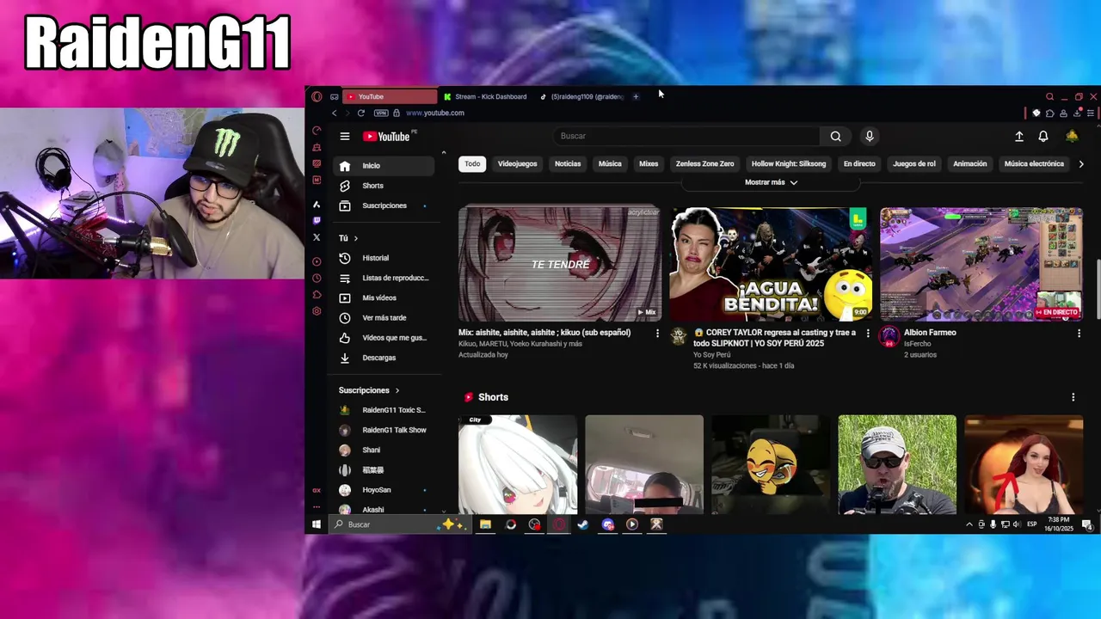Play the TE TENDRÉ mix thumbnail

coord(559,263)
